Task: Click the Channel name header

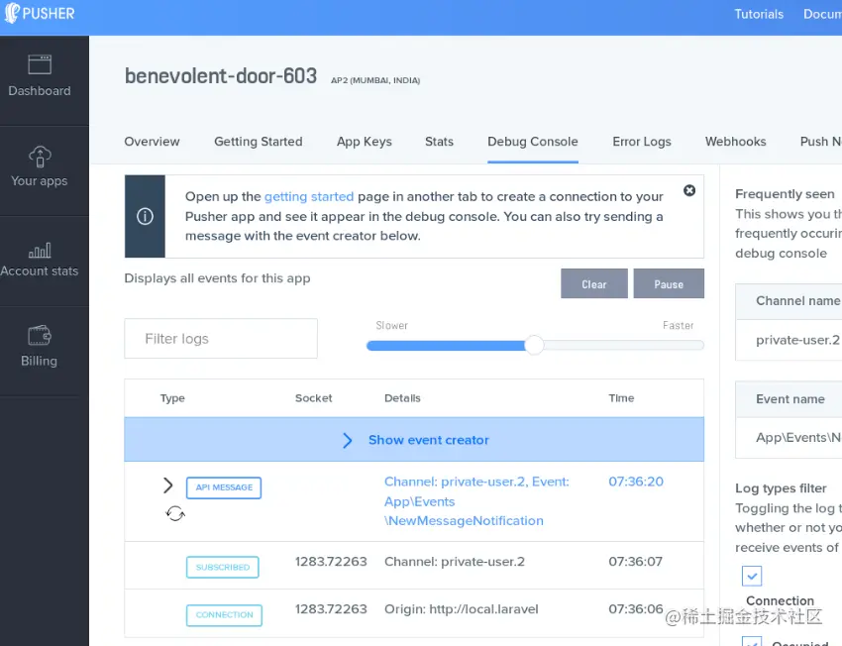Action: [x=798, y=301]
